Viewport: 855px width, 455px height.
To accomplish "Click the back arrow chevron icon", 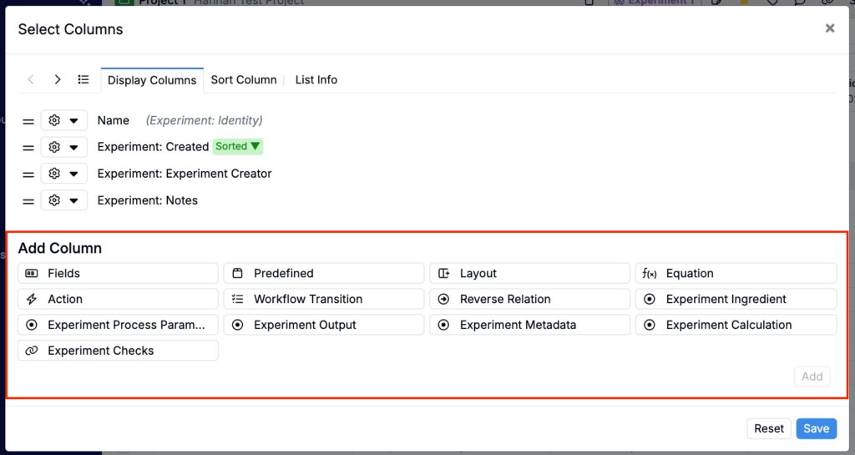I will 31,79.
